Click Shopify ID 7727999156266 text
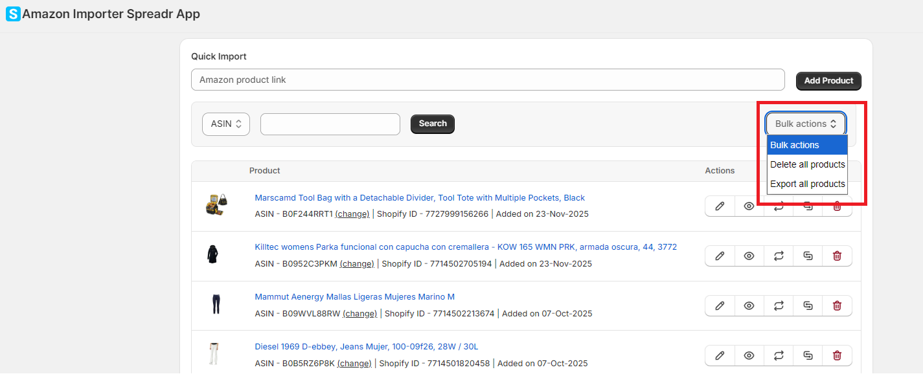 click(x=433, y=214)
